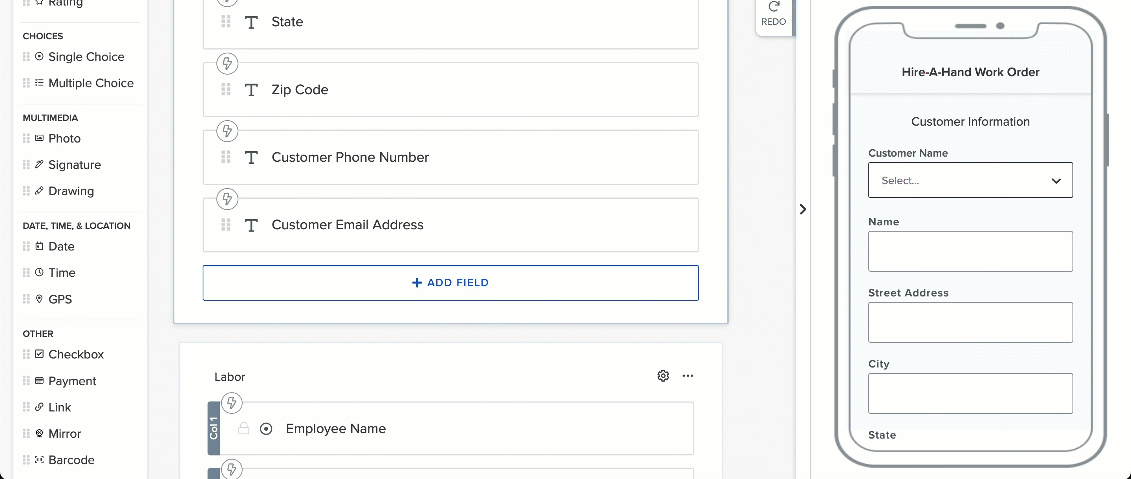Pick the Multiple Choice field type
1131x479 pixels.
pyautogui.click(x=91, y=83)
